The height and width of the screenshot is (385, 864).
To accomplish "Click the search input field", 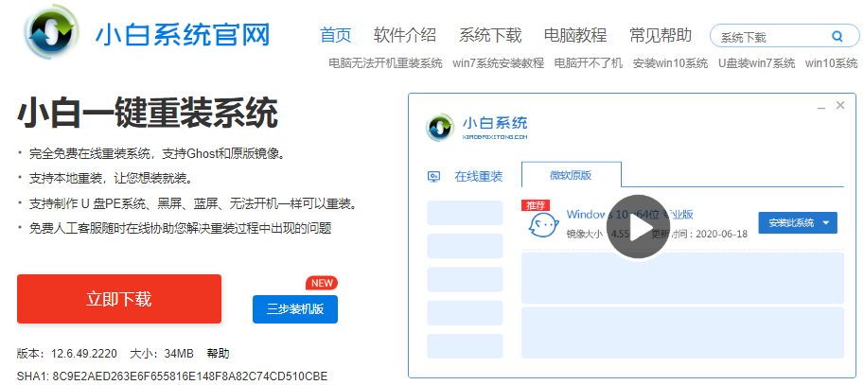I will (x=768, y=37).
